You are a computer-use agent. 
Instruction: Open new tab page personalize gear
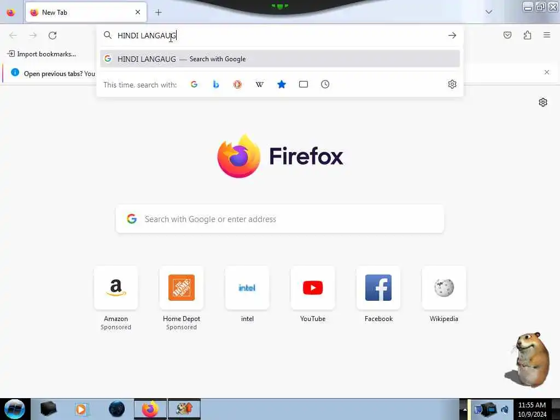click(543, 102)
